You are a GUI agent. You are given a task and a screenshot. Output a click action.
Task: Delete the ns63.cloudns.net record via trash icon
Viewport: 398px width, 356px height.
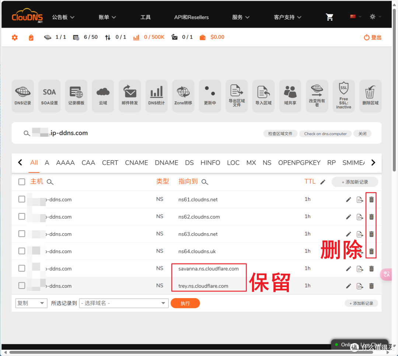pyautogui.click(x=371, y=234)
